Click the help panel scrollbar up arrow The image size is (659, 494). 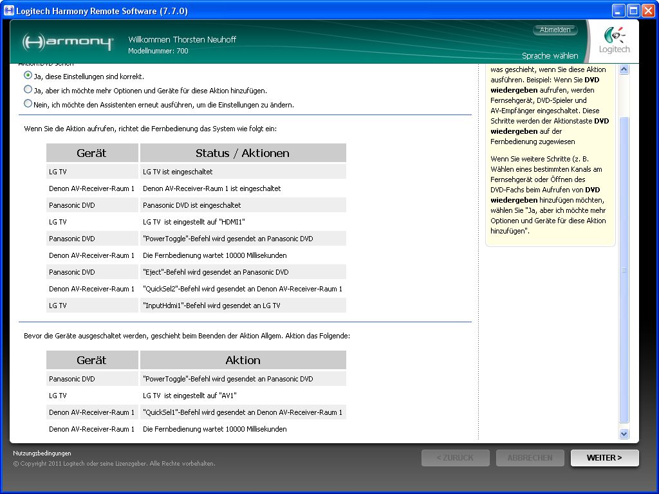point(624,69)
